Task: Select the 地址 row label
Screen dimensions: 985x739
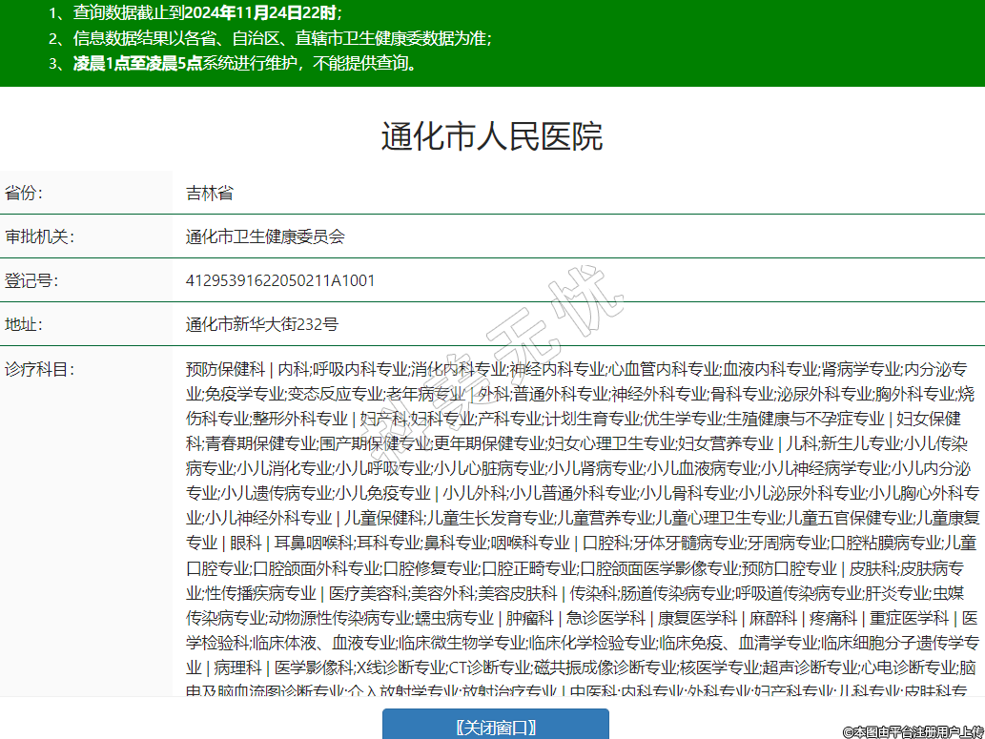Action: pyautogui.click(x=24, y=324)
